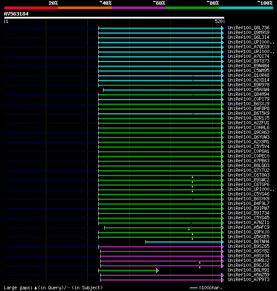Select the UniRef100_C6TGP6 label
The height and width of the screenshot is (291, 277).
[248, 185]
